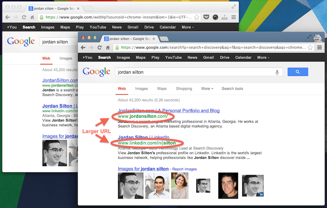Focus the address bar in the front window
This screenshot has height=208, width=327.
coord(213,47)
